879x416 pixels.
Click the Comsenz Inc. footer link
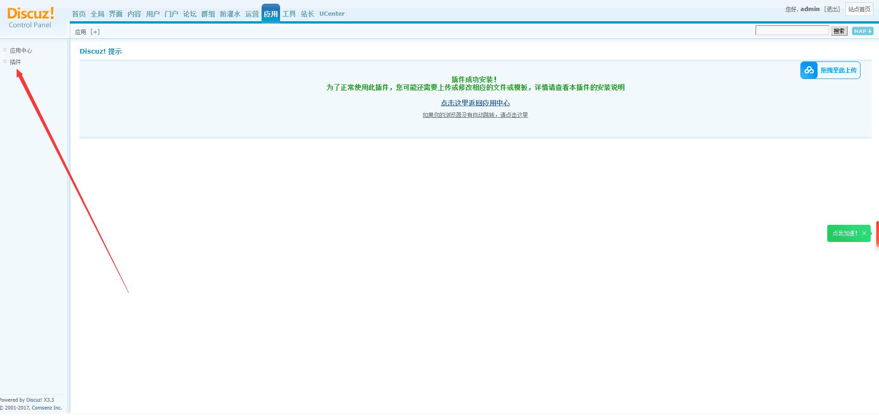click(x=47, y=408)
